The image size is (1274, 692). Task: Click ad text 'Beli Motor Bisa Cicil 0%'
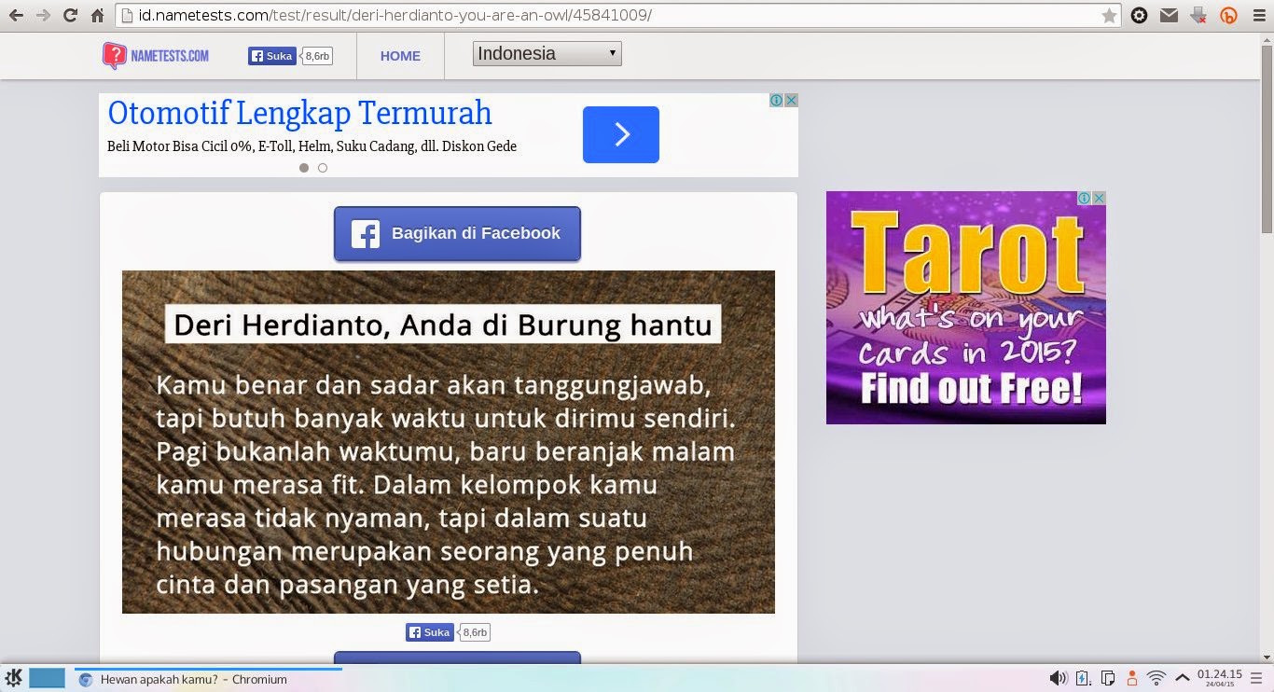pyautogui.click(x=180, y=146)
